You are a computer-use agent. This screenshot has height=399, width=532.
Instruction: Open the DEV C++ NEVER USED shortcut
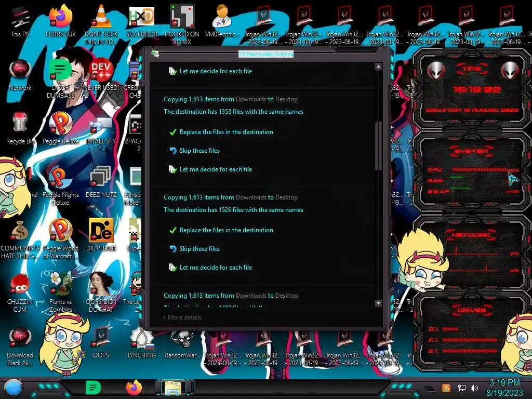pyautogui.click(x=101, y=75)
